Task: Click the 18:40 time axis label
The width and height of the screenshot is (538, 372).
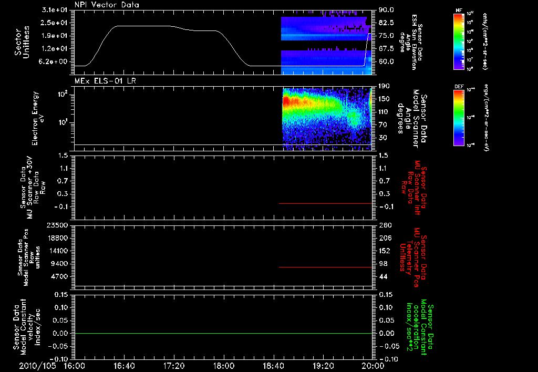Action: pos(273,366)
